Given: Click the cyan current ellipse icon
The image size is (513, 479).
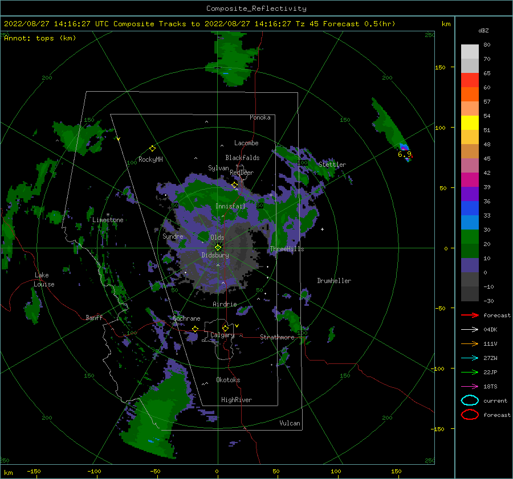Looking at the screenshot, I should [x=470, y=400].
